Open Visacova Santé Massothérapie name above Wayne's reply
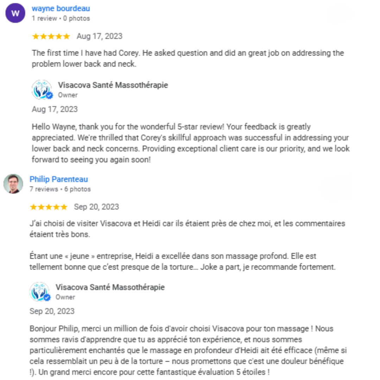Viewport: 380px width, 380px height. [113, 85]
